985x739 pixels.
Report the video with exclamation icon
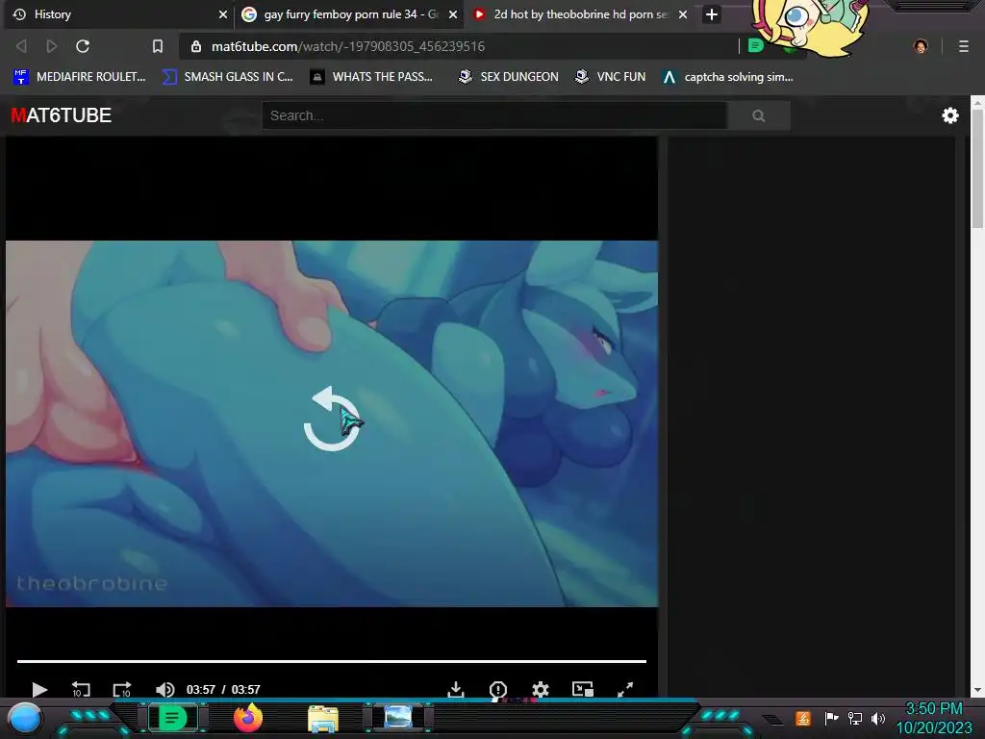point(498,689)
